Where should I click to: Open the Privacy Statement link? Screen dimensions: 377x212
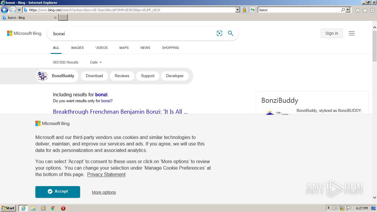pyautogui.click(x=106, y=174)
